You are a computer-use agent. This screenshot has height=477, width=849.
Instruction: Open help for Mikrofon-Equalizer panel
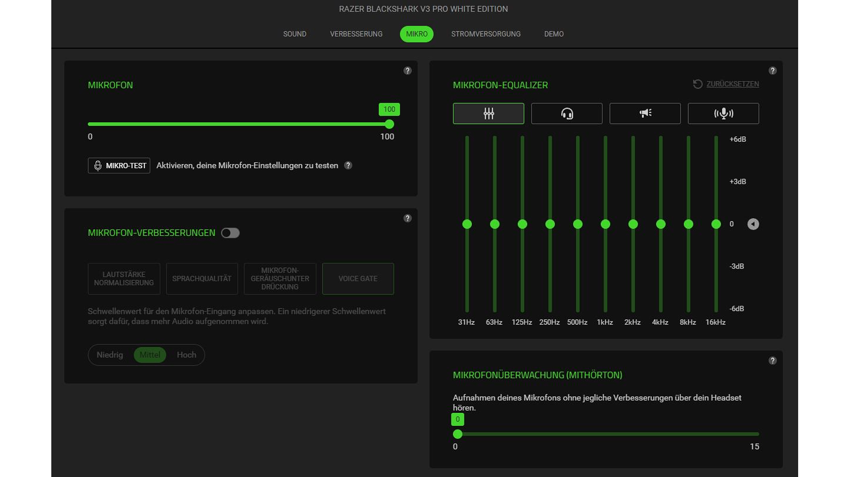772,71
